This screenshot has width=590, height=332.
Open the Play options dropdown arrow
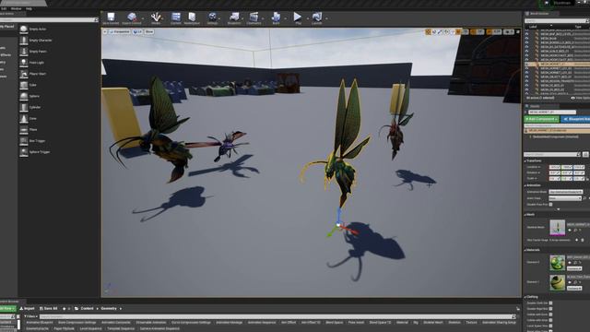(307, 18)
